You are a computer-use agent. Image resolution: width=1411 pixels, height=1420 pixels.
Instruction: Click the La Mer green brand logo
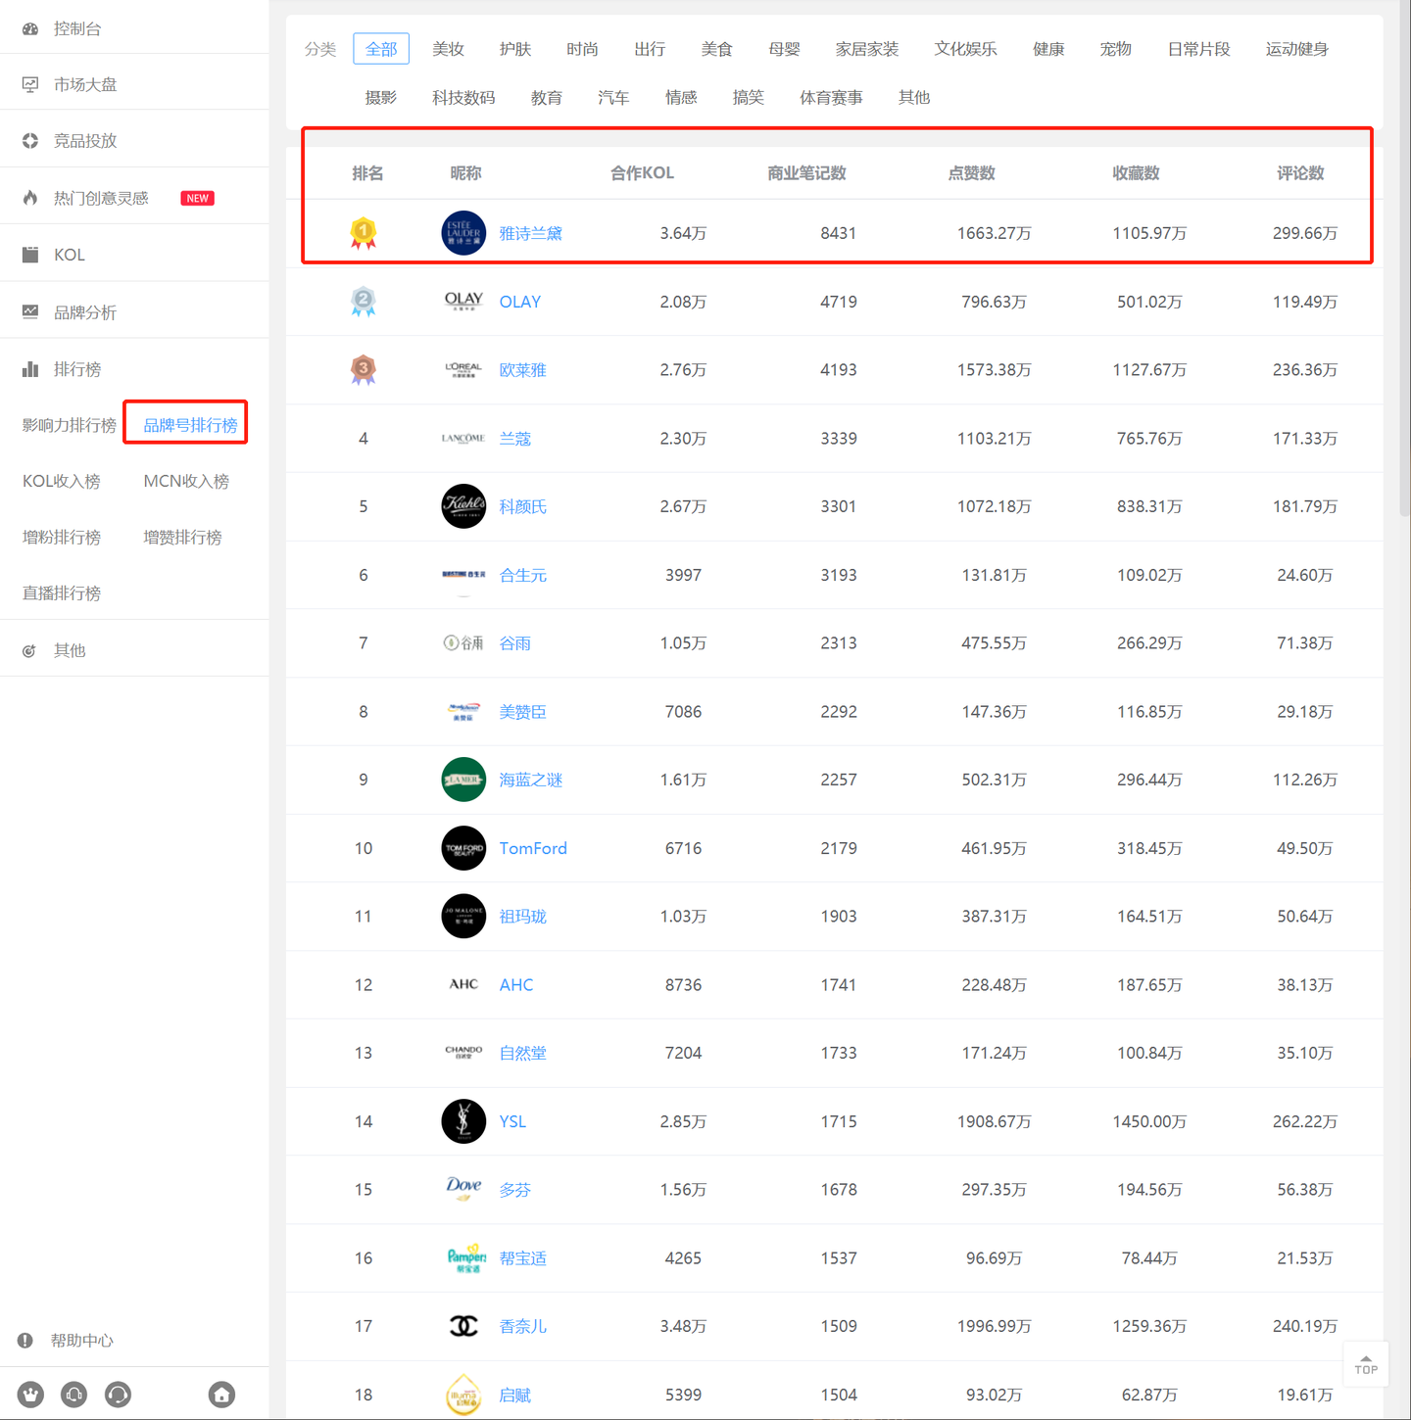click(x=463, y=780)
